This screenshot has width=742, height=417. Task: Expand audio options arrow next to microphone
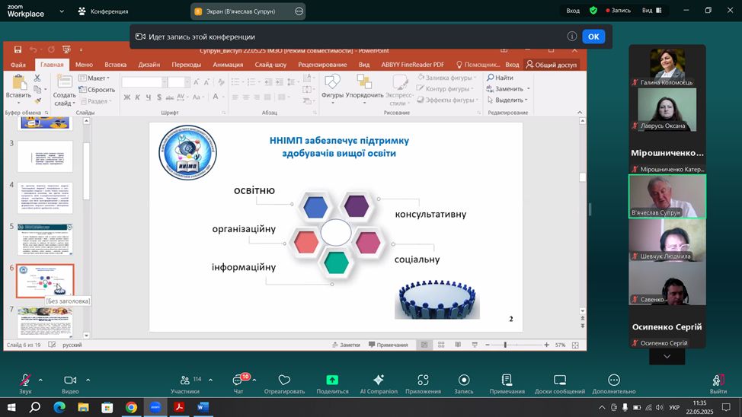(x=40, y=380)
